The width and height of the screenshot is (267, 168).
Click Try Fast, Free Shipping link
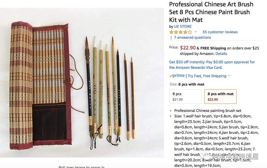point(207,76)
